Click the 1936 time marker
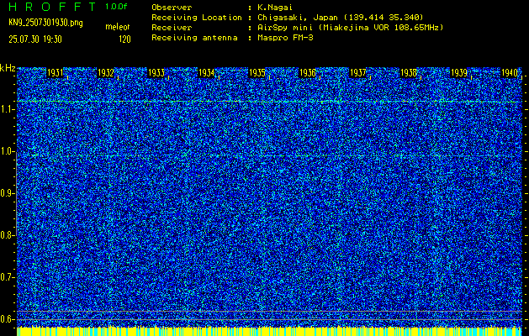Viewport: 529px width, 336px height. coord(308,73)
